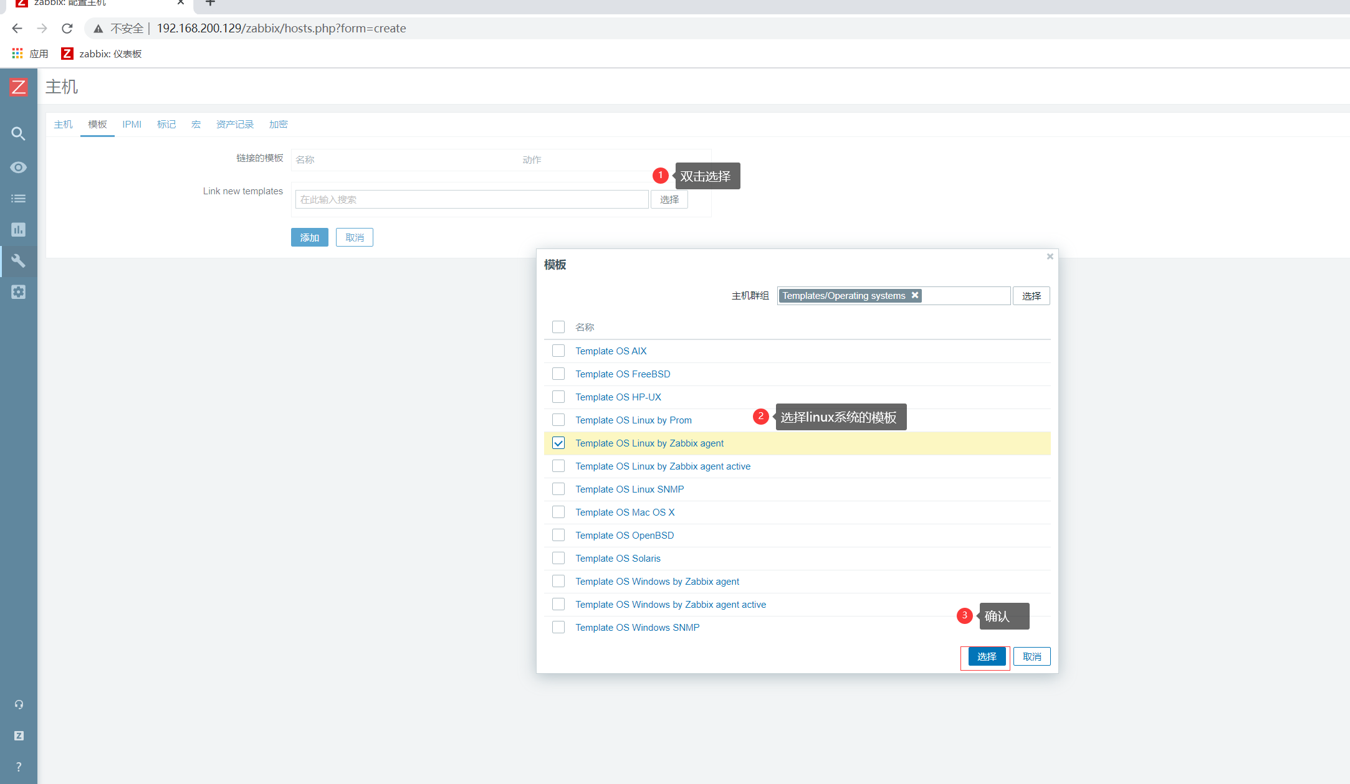Check Template OS Windows SNMP checkbox
Screen dimensions: 1350x784
558,628
